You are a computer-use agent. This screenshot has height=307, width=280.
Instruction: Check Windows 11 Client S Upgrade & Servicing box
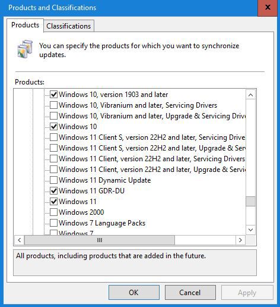53,148
